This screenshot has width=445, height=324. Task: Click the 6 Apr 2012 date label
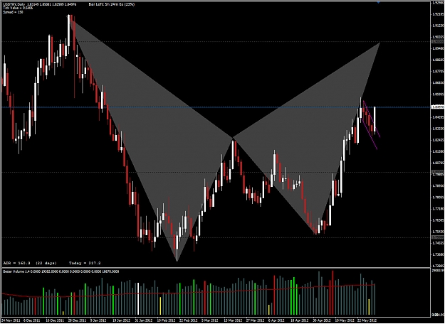277,320
